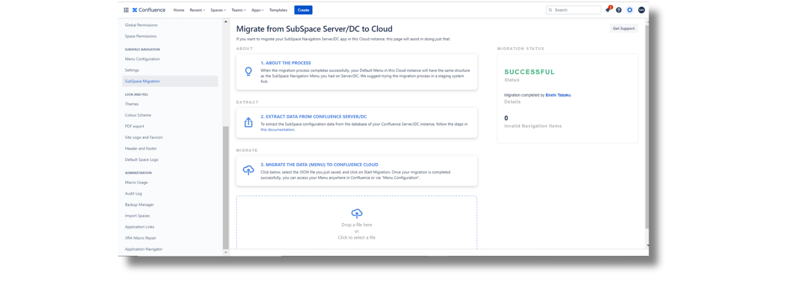
Task: Open the user profile avatar
Action: 641,10
